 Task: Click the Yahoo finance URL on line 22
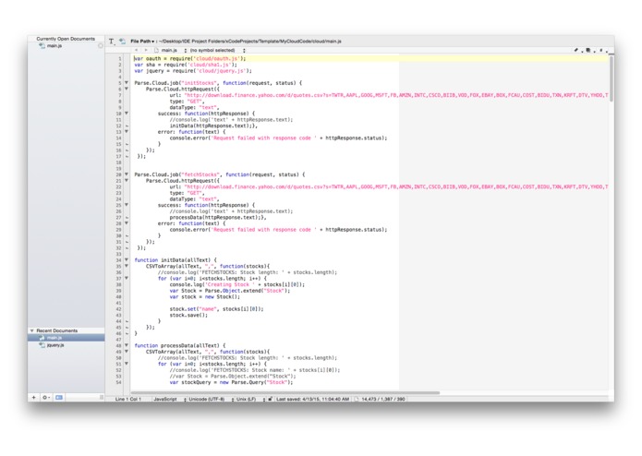pos(396,186)
